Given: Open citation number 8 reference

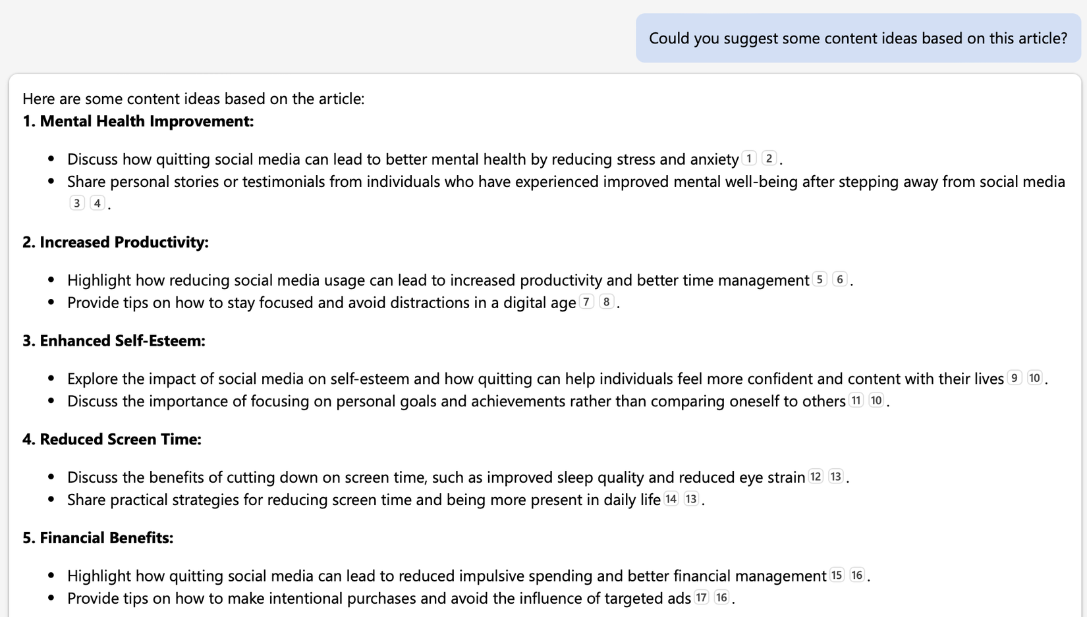Looking at the screenshot, I should (606, 302).
